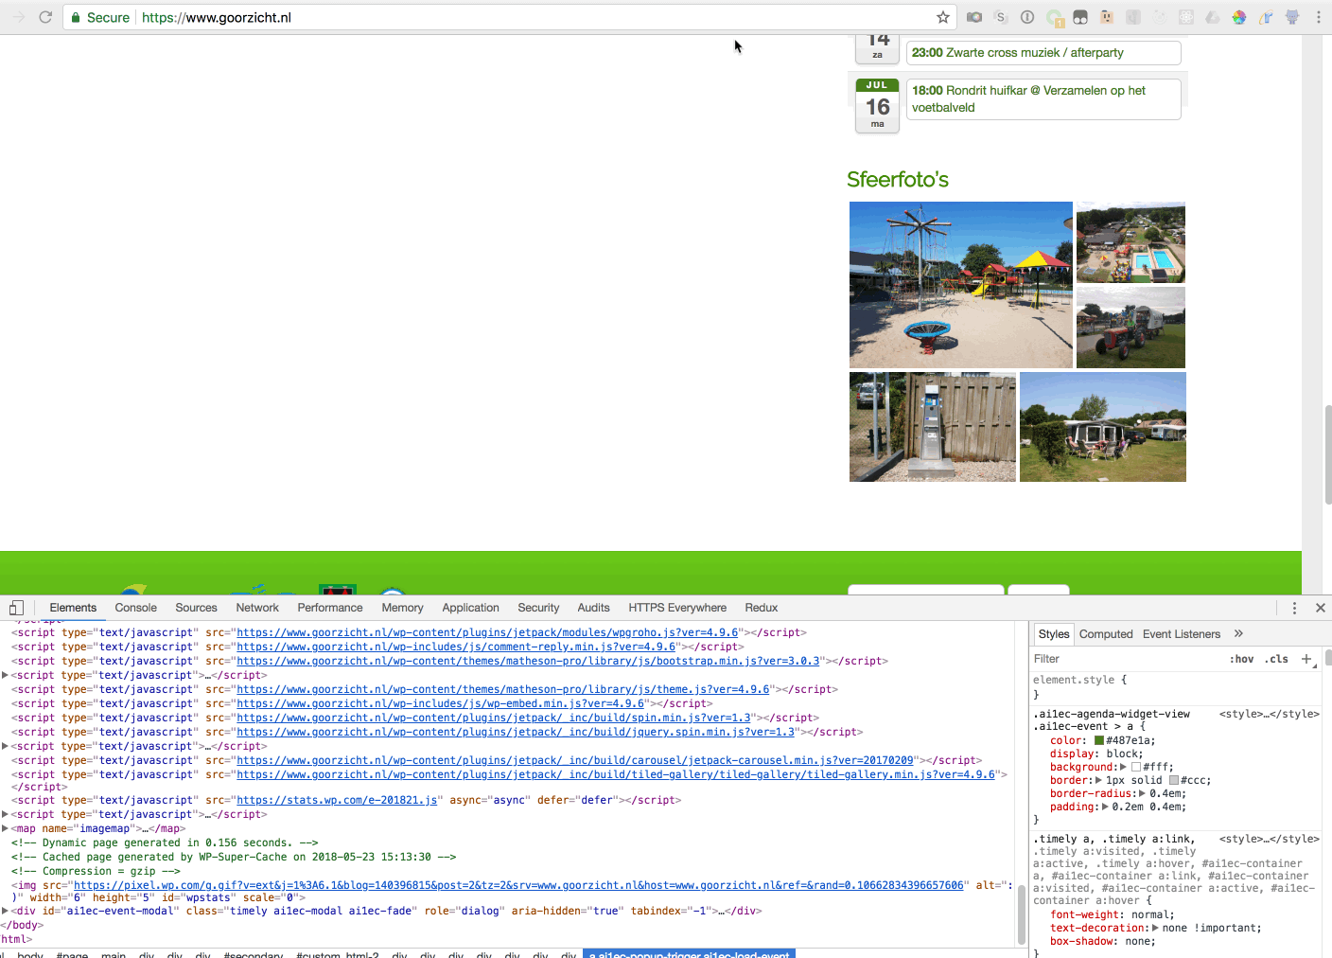The image size is (1332, 958).
Task: Open the Redux tab
Action: click(x=762, y=608)
